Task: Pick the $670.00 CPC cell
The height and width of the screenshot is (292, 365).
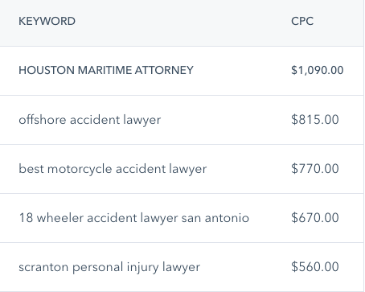Action: point(315,218)
